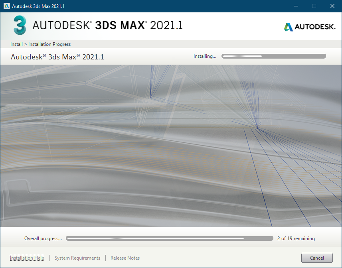342x268 pixels.
Task: Click the 'Install > Installation Progress' breadcrumb
Action: pyautogui.click(x=41, y=44)
